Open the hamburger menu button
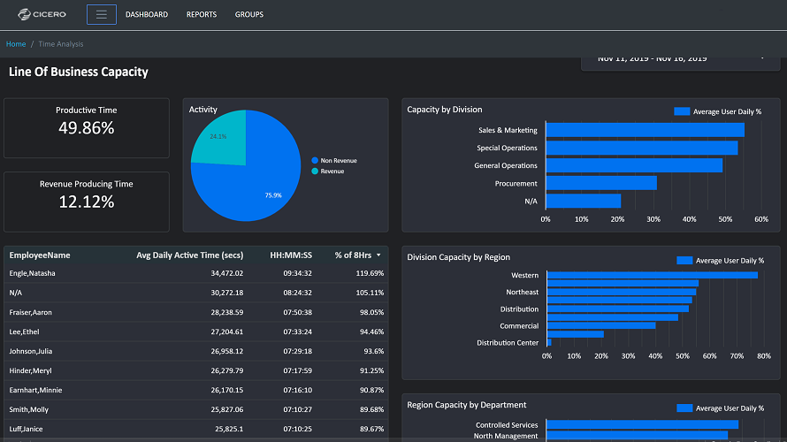The height and width of the screenshot is (442, 787). pyautogui.click(x=102, y=14)
